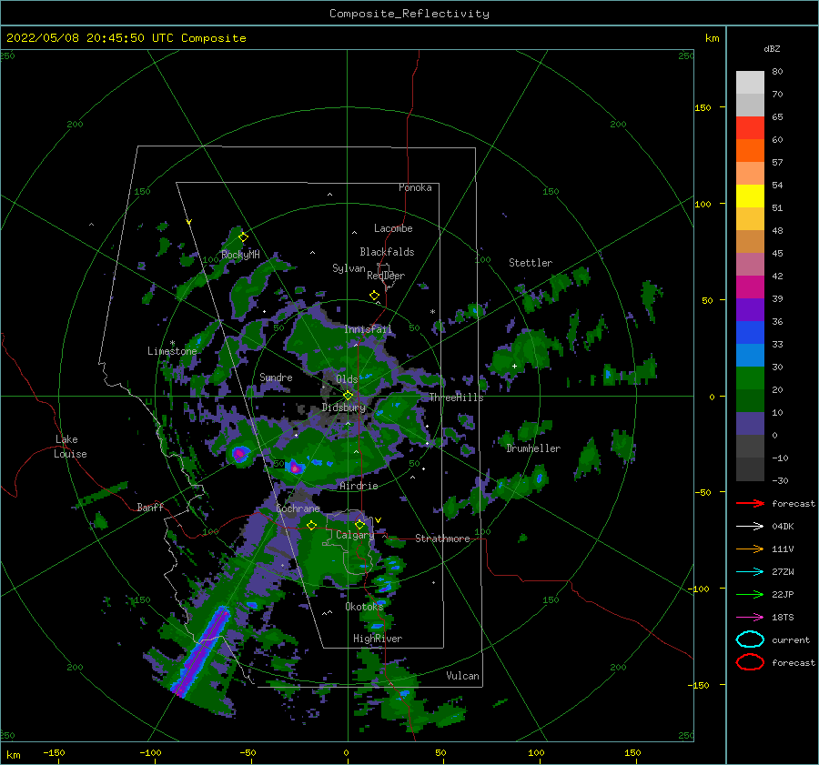Pick the 60 dBZ dark orange swatch

(750, 150)
